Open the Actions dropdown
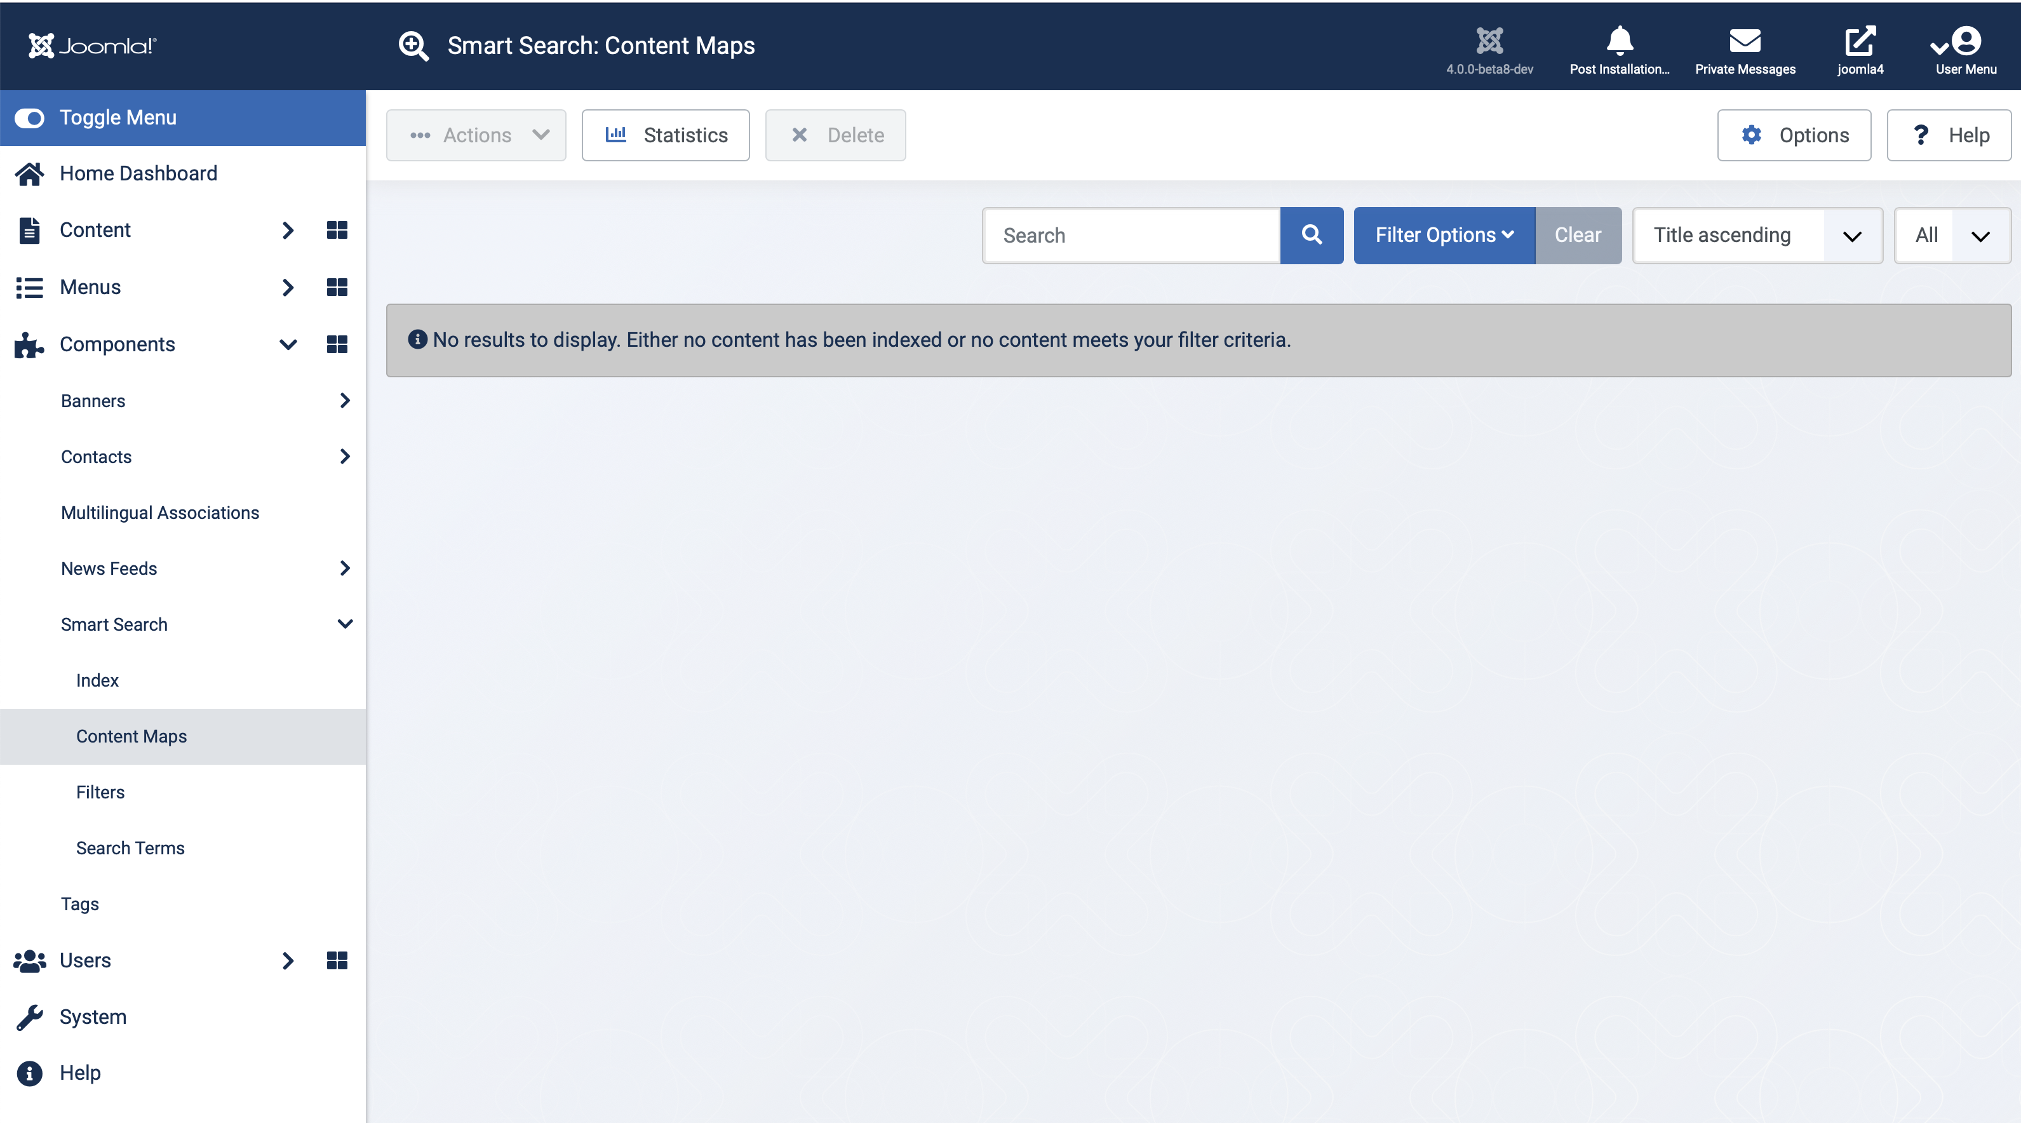The height and width of the screenshot is (1123, 2021). coord(476,135)
